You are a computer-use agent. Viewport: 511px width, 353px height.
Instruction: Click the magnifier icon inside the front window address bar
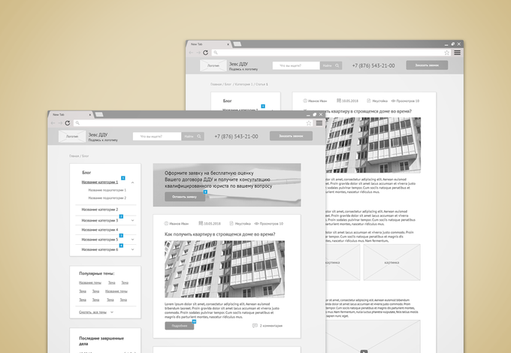point(77,123)
